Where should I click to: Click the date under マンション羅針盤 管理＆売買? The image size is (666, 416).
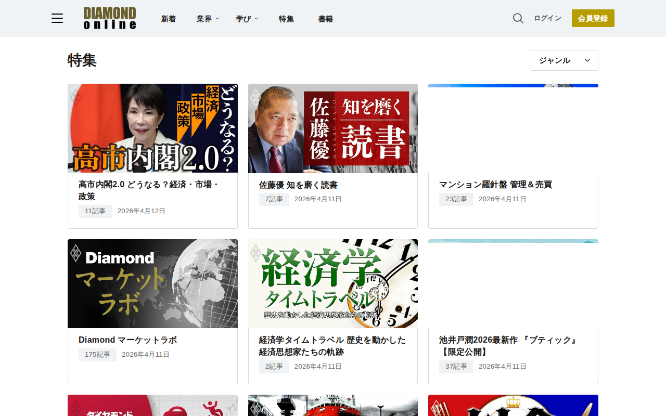503,199
